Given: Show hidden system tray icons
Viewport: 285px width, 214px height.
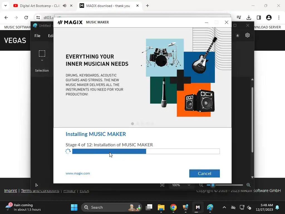Looking at the screenshot, I should (x=224, y=207).
